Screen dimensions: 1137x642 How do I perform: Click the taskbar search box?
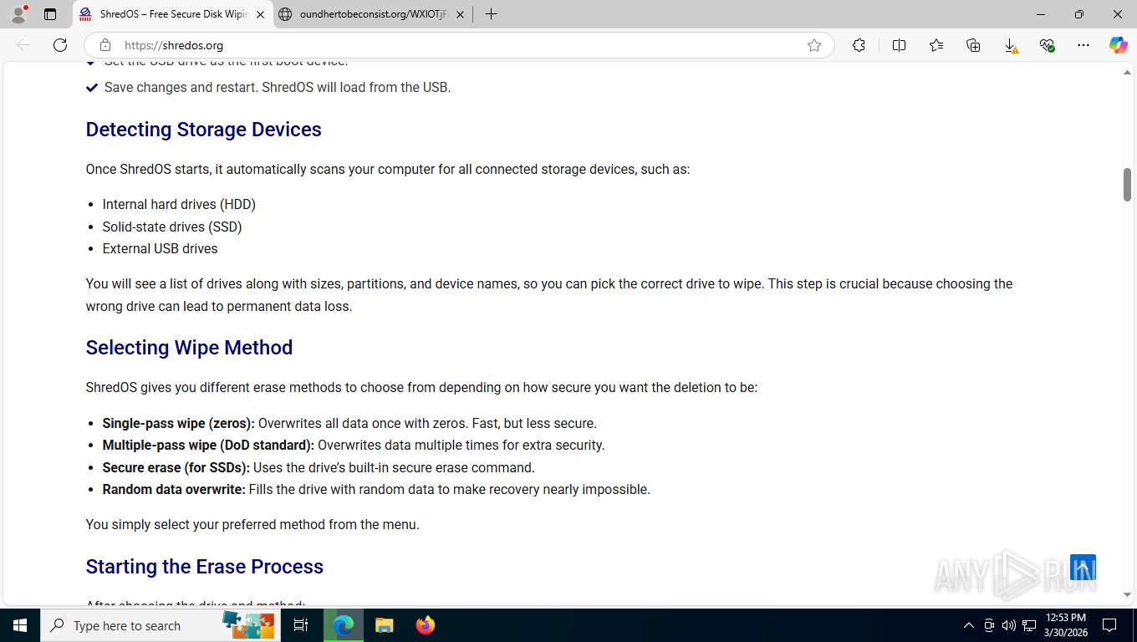pyautogui.click(x=159, y=625)
